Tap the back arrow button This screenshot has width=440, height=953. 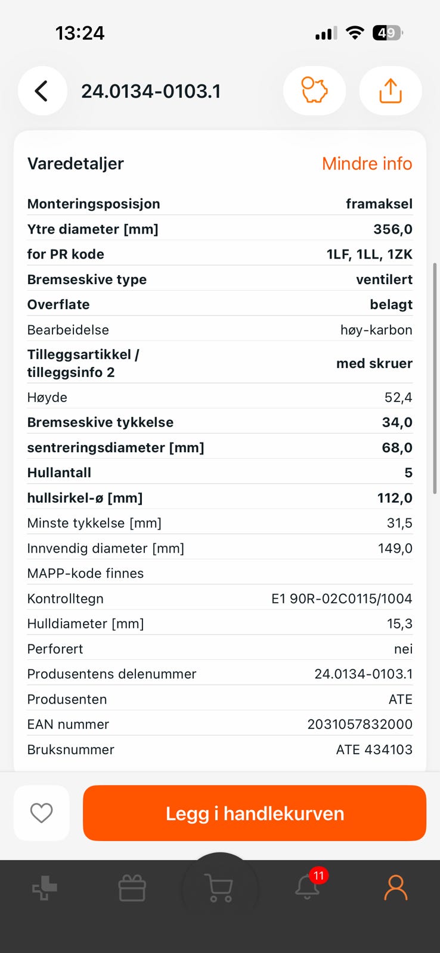coord(42,91)
